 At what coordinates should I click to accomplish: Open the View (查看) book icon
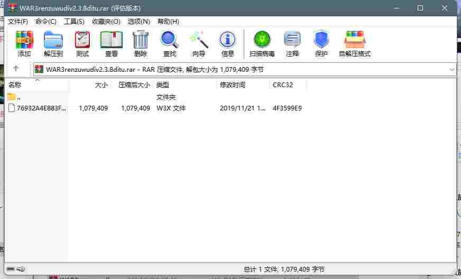pos(112,43)
